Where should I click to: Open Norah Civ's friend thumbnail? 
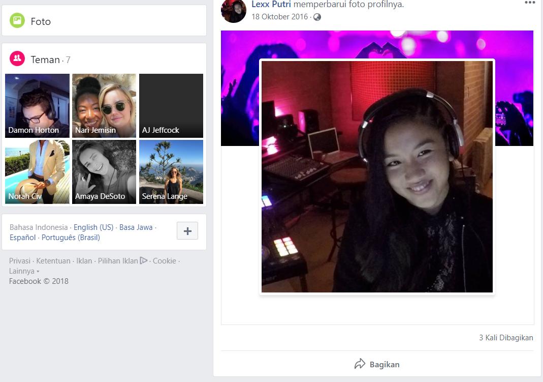pyautogui.click(x=37, y=172)
